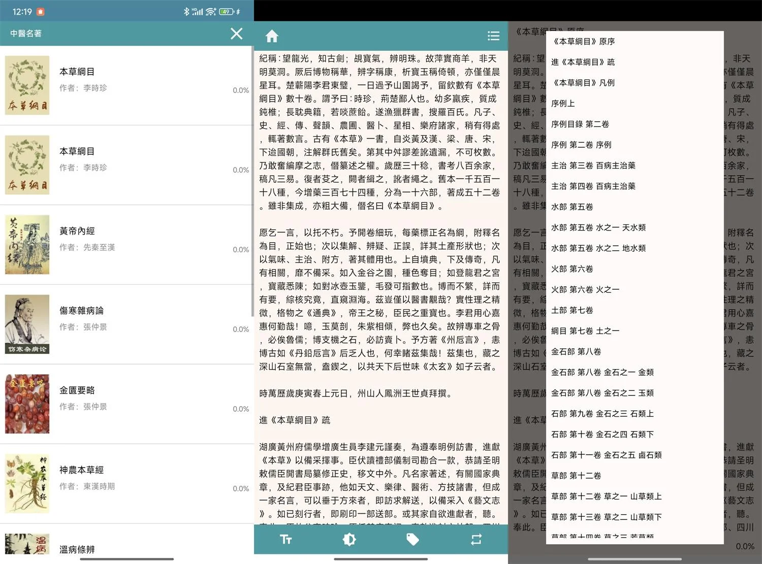Image resolution: width=762 pixels, height=564 pixels.
Task: Open font size settings with Tt icon
Action: coord(285,540)
